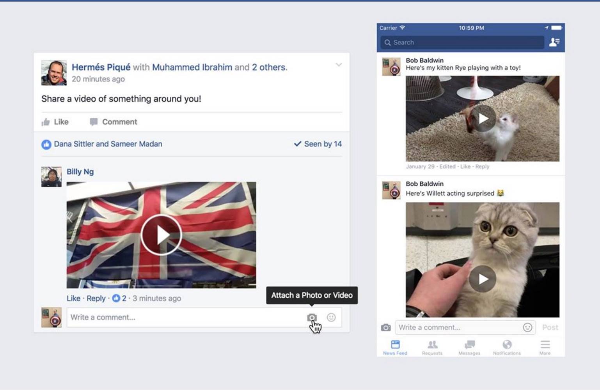Open Hermés Piqué's profile picture
Screen dimensions: 600x392
click(x=54, y=72)
